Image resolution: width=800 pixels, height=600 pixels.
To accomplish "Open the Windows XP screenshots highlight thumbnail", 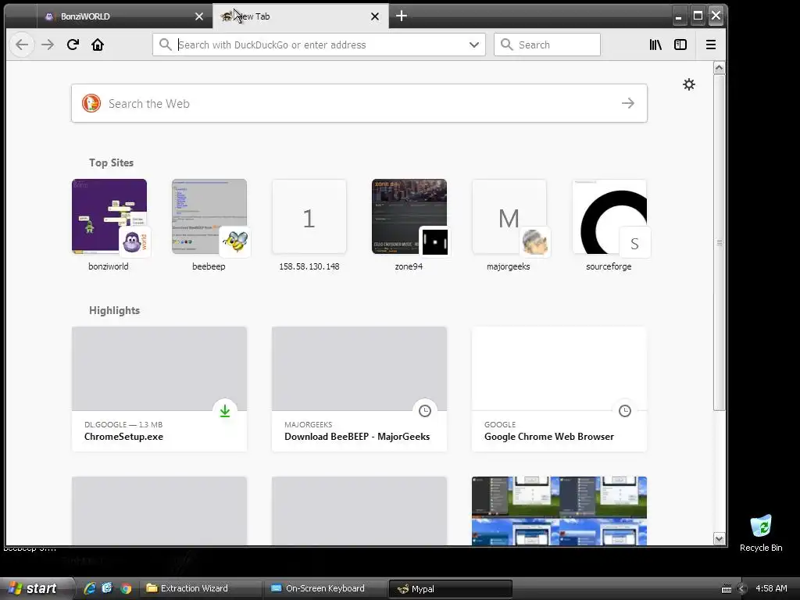I will click(559, 511).
